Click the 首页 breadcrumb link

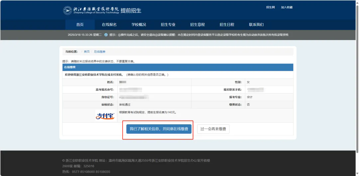(87, 52)
